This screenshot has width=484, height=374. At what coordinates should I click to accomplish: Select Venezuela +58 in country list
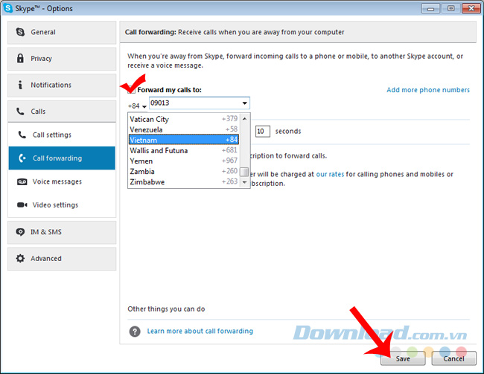[x=184, y=129]
